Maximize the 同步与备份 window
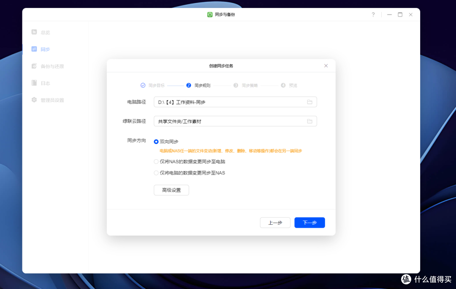This screenshot has height=289, width=456. (x=400, y=14)
